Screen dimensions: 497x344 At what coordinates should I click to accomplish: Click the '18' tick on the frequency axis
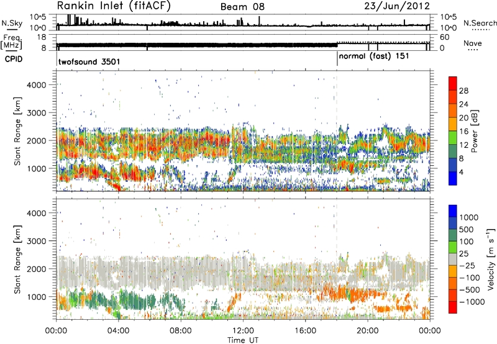click(41, 37)
